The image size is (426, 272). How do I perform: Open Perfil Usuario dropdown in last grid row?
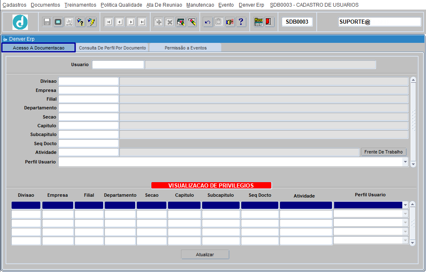tap(405, 240)
